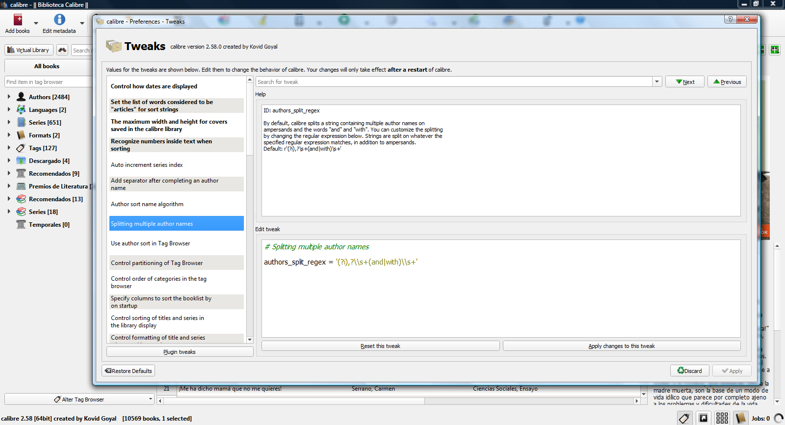785x425 pixels.
Task: Open the Alter Tag Browser dropdown
Action: [79, 399]
